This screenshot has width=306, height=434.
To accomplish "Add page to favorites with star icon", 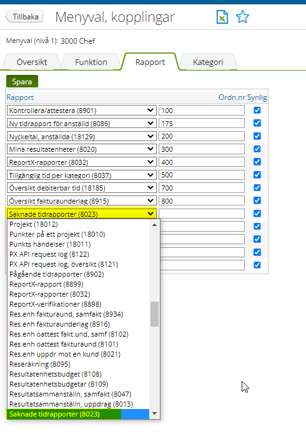I will (x=242, y=17).
